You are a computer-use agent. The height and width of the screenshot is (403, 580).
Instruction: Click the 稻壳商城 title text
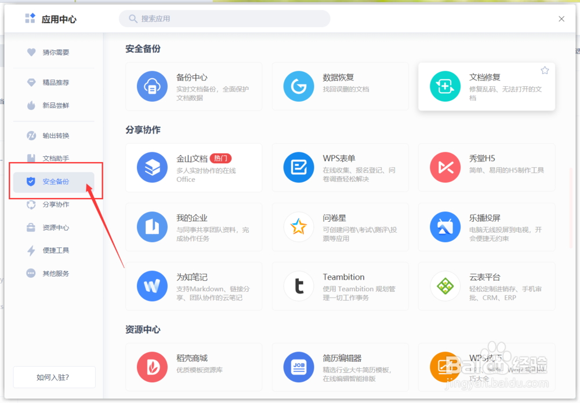tap(191, 358)
